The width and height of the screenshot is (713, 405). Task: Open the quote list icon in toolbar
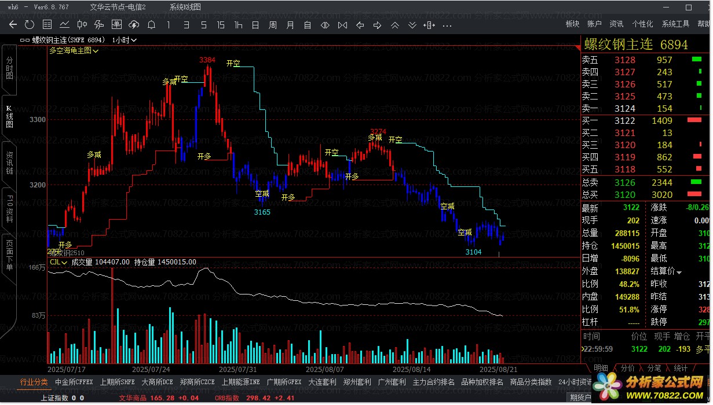click(x=47, y=25)
